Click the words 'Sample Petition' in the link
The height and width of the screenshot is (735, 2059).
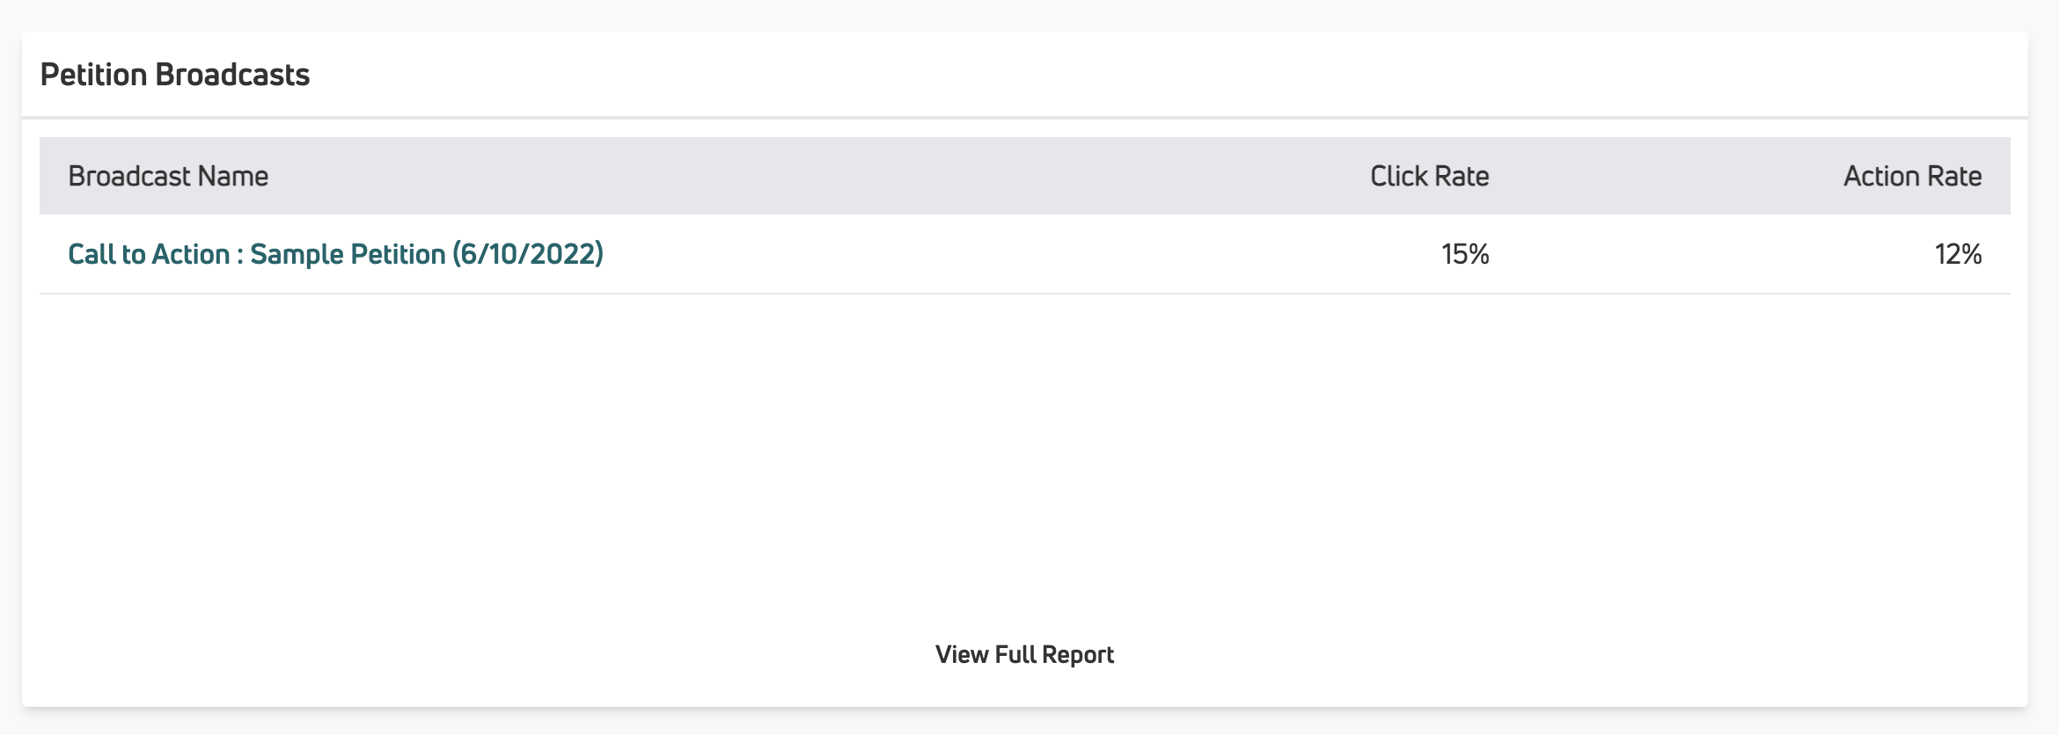pos(348,254)
